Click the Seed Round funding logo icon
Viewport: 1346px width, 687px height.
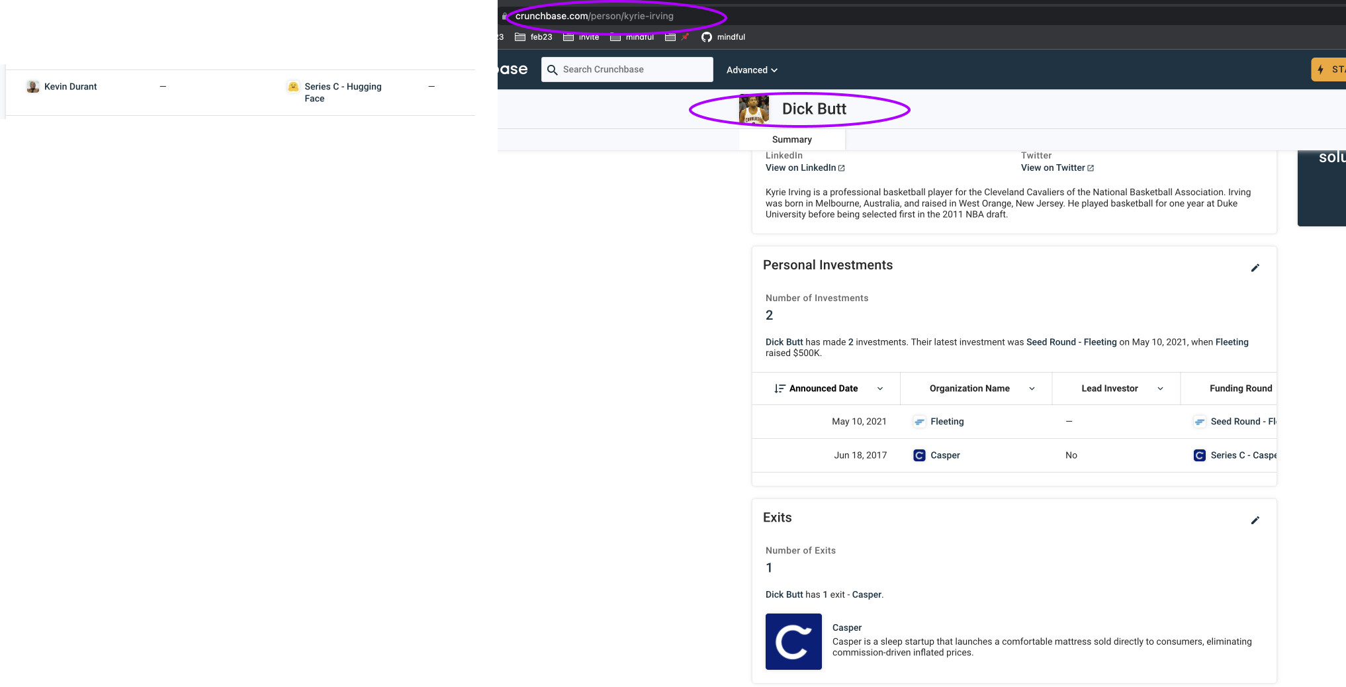point(1199,422)
